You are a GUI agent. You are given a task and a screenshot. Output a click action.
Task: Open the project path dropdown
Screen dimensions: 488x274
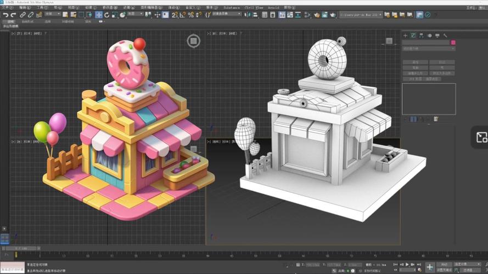point(361,15)
